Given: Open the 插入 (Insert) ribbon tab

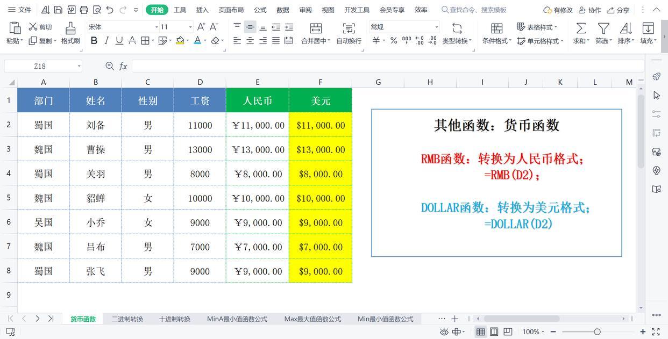Looking at the screenshot, I should (202, 10).
